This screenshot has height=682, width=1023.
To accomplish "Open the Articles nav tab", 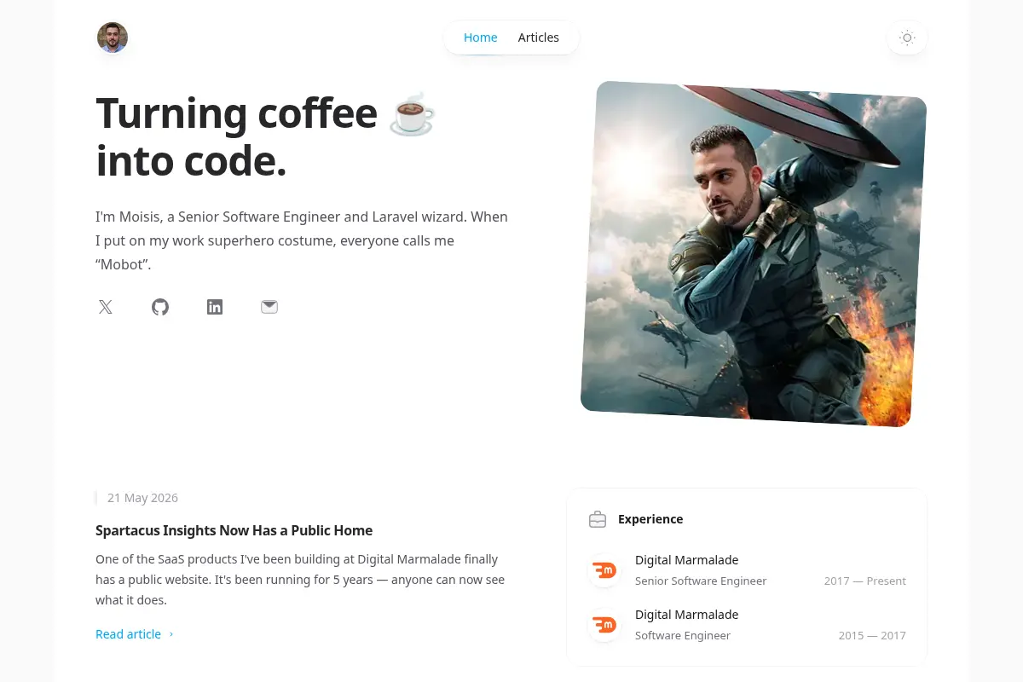I will pyautogui.click(x=539, y=38).
